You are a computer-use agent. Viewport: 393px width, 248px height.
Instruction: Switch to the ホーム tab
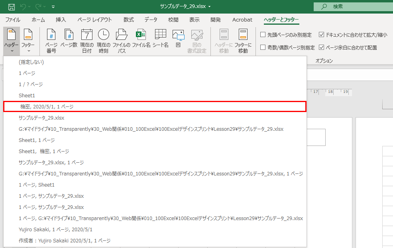[x=38, y=20]
